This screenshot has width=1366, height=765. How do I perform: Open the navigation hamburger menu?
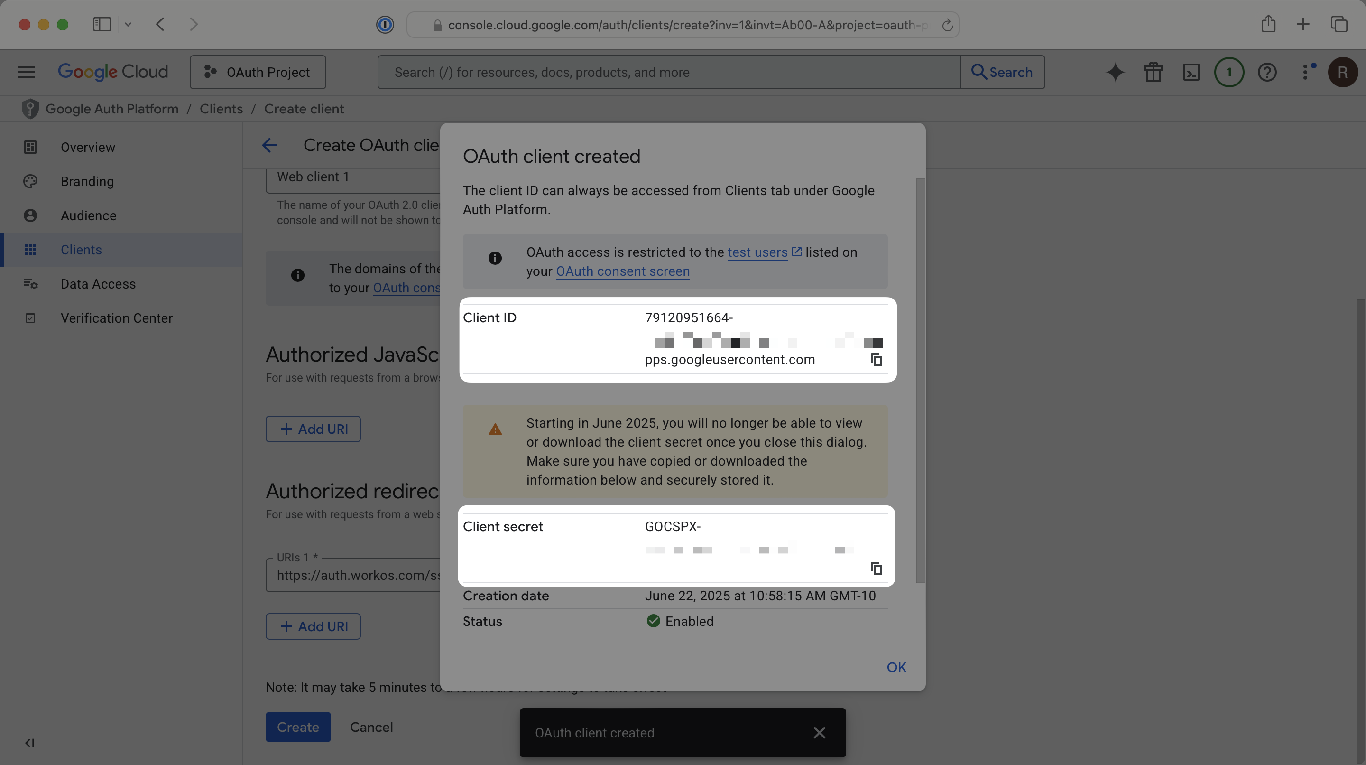pyautogui.click(x=26, y=72)
